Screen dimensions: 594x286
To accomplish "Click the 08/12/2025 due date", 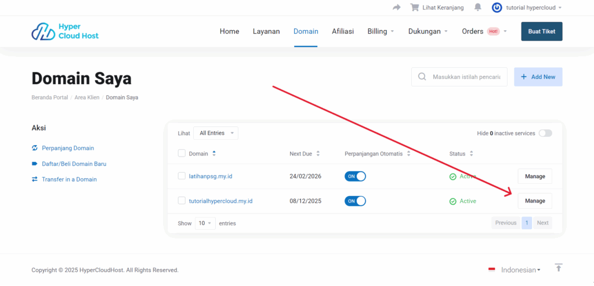I will tap(305, 201).
